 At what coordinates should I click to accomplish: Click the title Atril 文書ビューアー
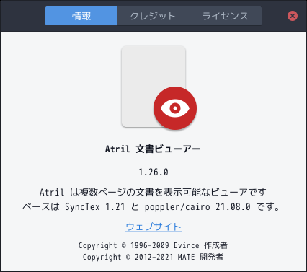[x=153, y=149]
